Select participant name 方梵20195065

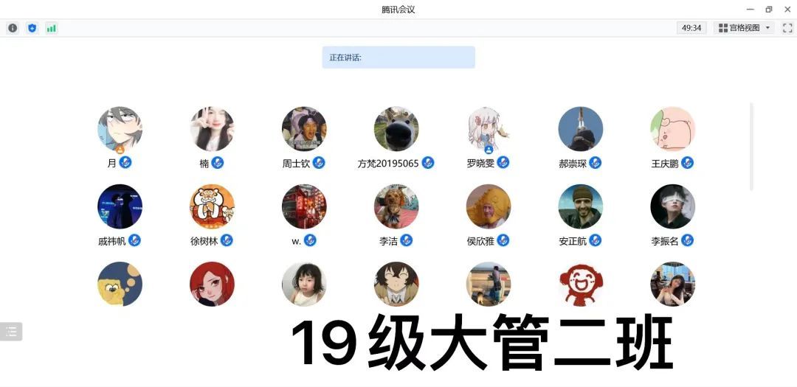point(388,164)
